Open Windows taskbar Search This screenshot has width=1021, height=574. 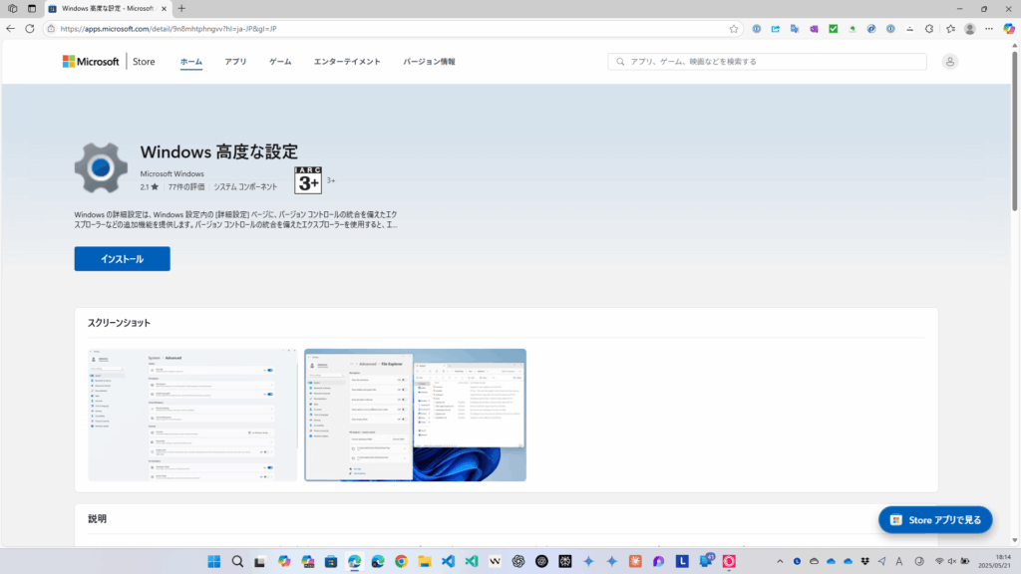[237, 561]
